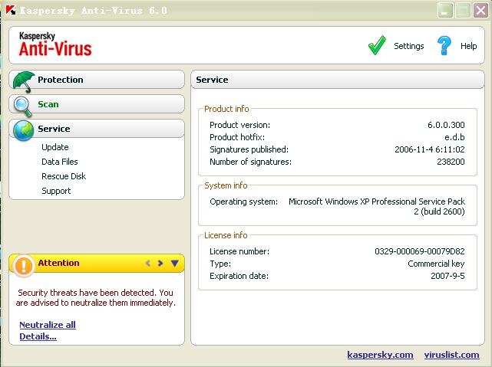The width and height of the screenshot is (492, 367).
Task: Click Neutralize all link
Action: (x=48, y=325)
